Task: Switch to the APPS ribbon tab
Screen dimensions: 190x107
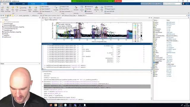Action: (x=23, y=4)
